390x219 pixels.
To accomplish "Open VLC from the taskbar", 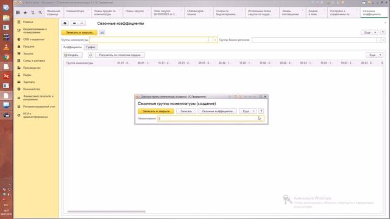I will [6, 47].
